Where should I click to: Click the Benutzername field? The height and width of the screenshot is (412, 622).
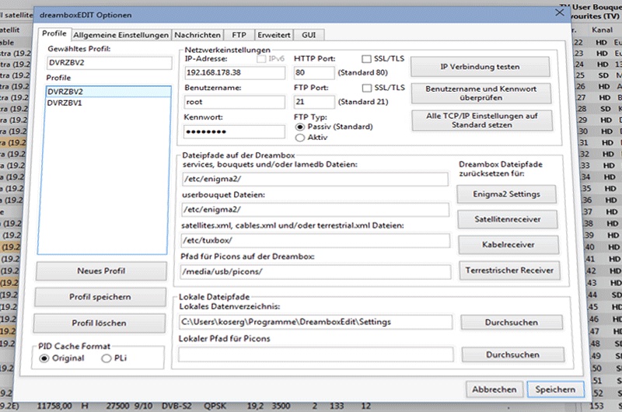[235, 102]
